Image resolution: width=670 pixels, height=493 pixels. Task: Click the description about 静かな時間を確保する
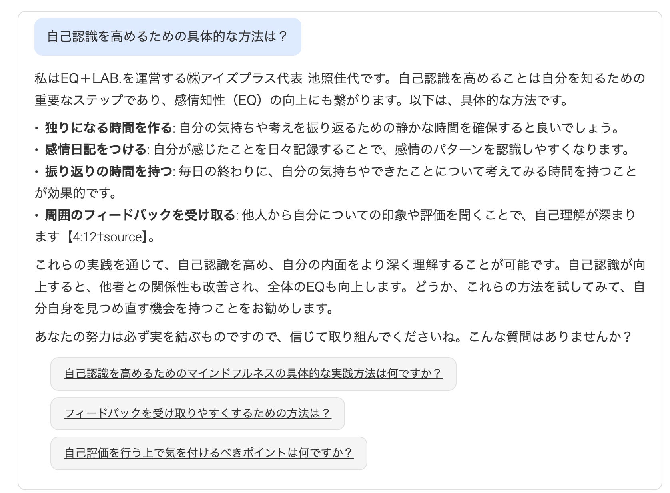pyautogui.click(x=399, y=128)
